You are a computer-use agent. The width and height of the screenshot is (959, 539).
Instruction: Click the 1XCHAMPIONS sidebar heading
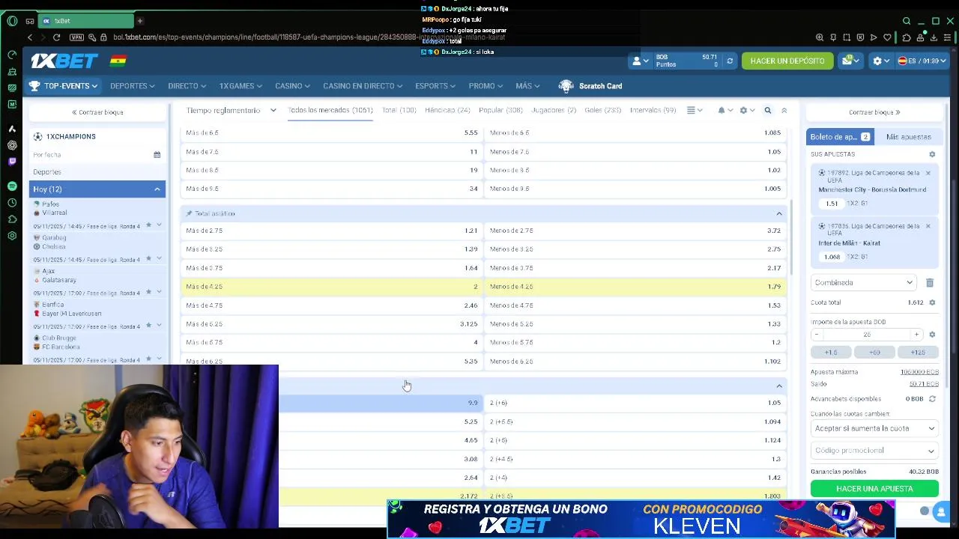point(71,136)
